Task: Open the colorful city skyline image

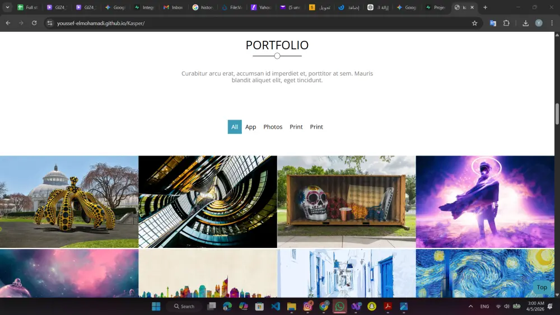Action: coord(208,273)
